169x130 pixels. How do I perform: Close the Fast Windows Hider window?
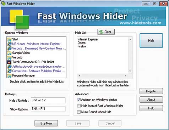click(x=163, y=4)
